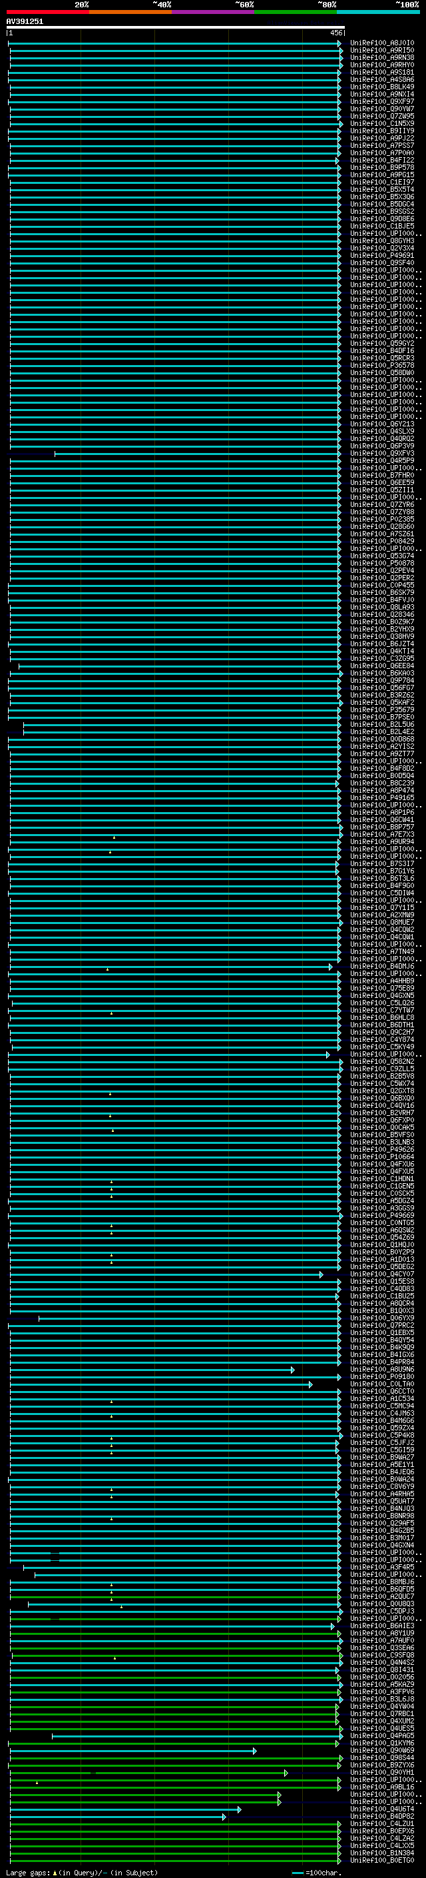Select the UniRef100_B1N384 label
Image resolution: width=426 pixels, height=1878 pixels.
[382, 1853]
